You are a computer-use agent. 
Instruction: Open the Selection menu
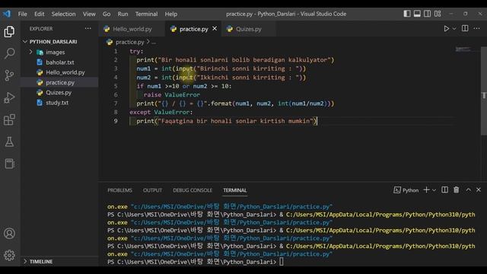[x=63, y=14]
